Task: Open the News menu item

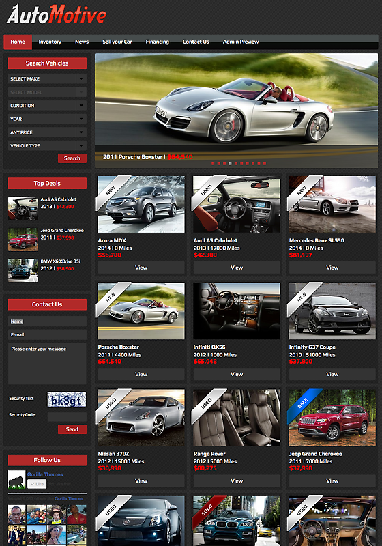Action: [x=82, y=42]
